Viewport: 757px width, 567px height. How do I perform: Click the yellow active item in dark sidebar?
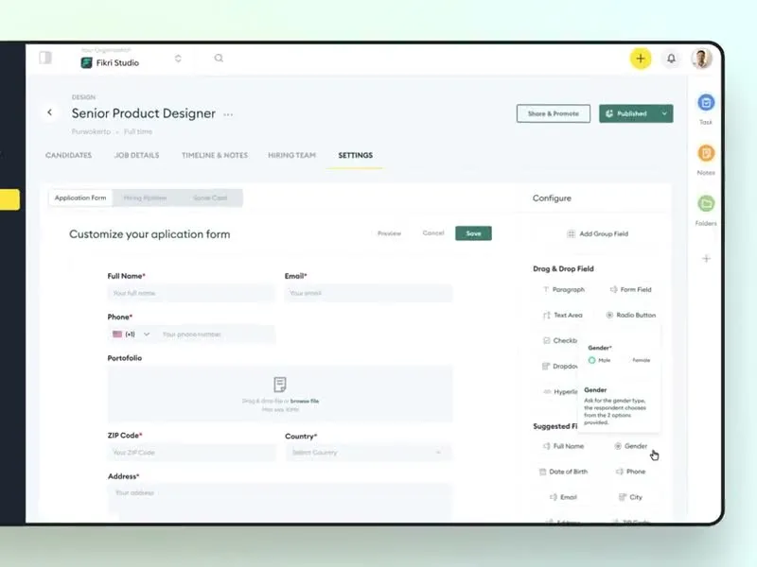[x=9, y=199]
